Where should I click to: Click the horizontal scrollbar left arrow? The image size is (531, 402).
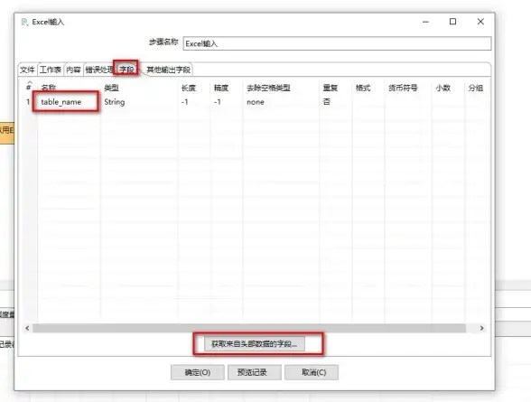27,328
